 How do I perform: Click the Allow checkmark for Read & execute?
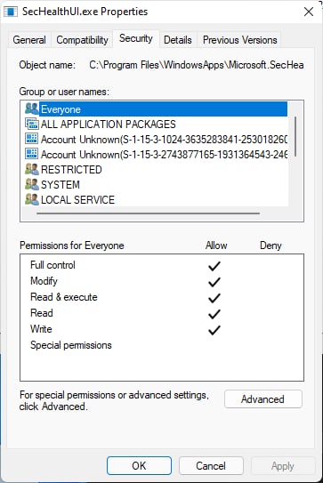click(214, 298)
